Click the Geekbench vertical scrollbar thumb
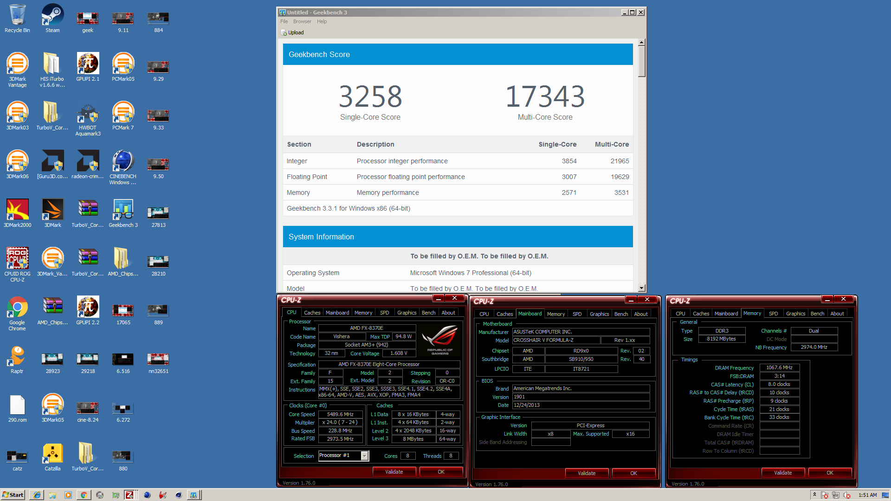The width and height of the screenshot is (891, 501). [x=641, y=61]
